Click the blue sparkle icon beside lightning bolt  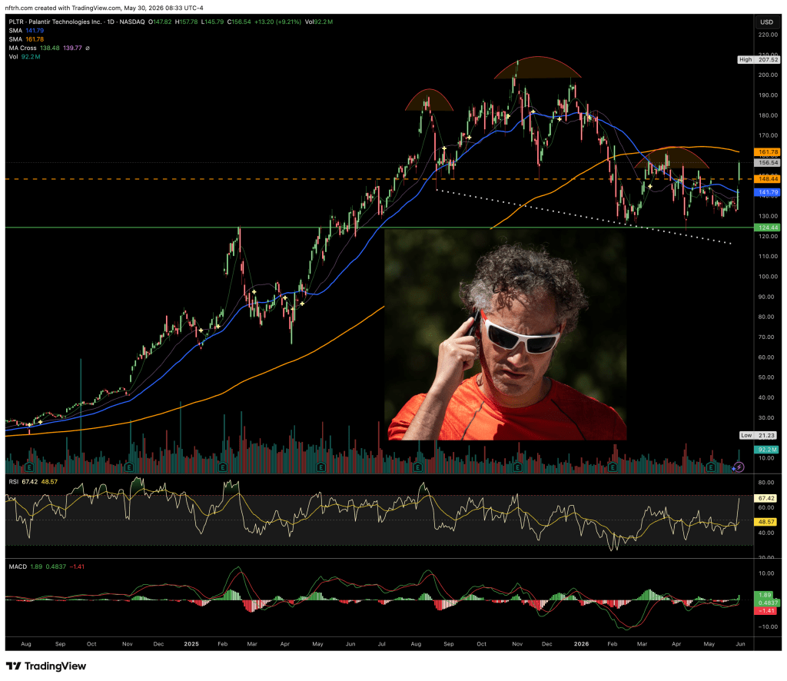(x=734, y=468)
